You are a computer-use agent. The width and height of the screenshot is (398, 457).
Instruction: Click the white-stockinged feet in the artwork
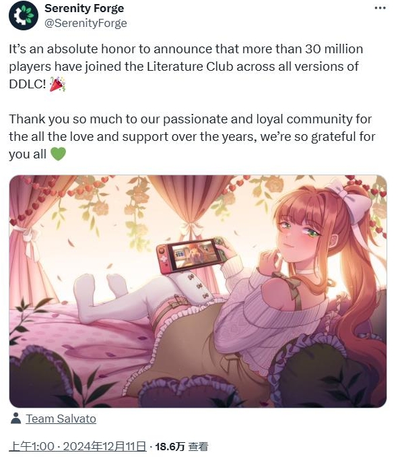tap(100, 291)
